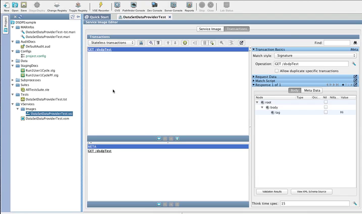This screenshot has height=214, width=362.
Task: Click the Think time spec input field
Action: (x=314, y=203)
